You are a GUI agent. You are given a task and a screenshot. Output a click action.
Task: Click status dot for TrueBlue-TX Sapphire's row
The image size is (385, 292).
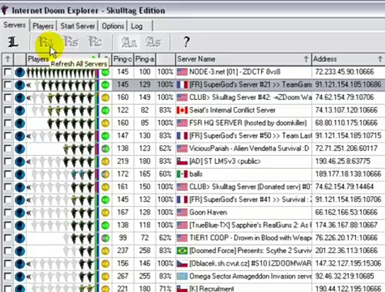(106, 225)
